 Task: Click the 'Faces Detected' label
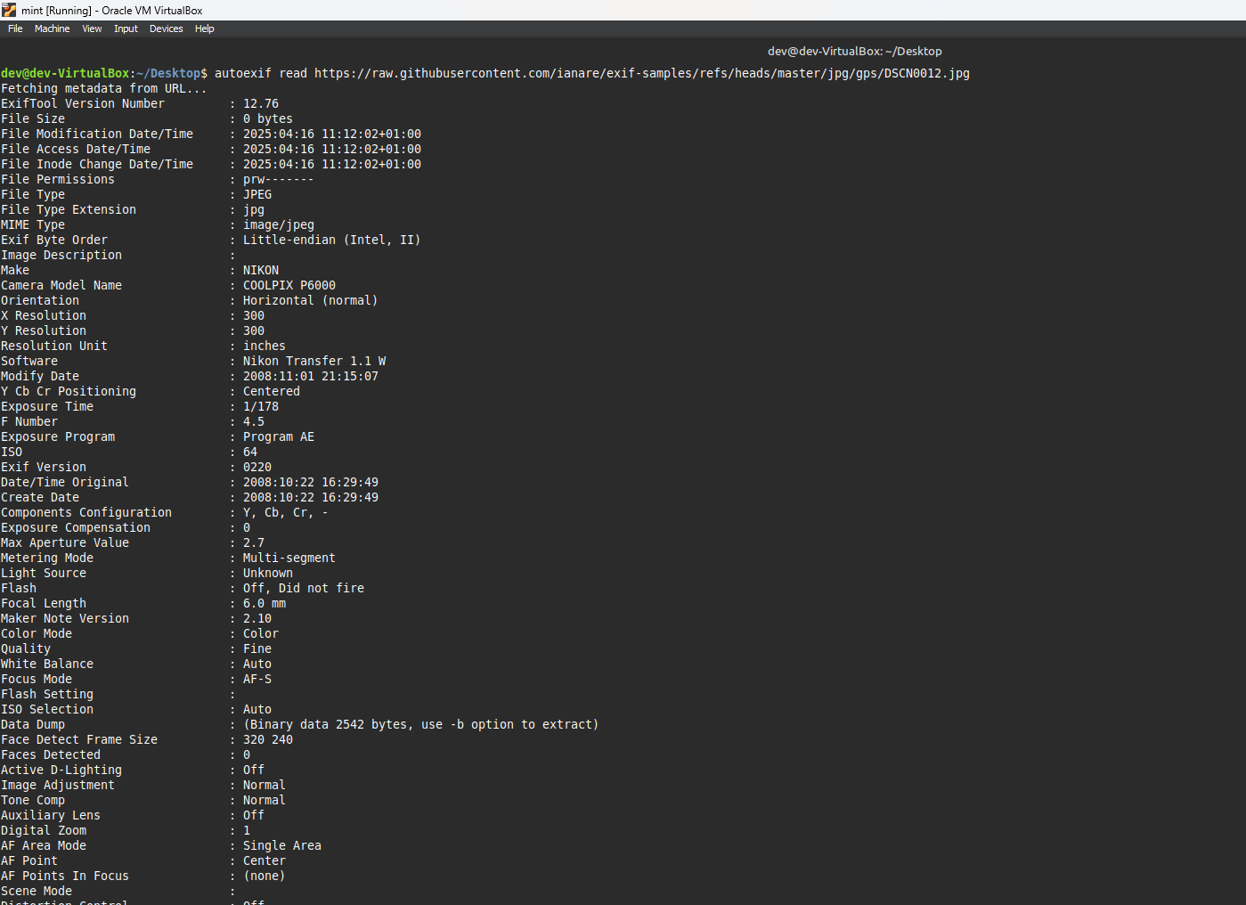point(51,754)
